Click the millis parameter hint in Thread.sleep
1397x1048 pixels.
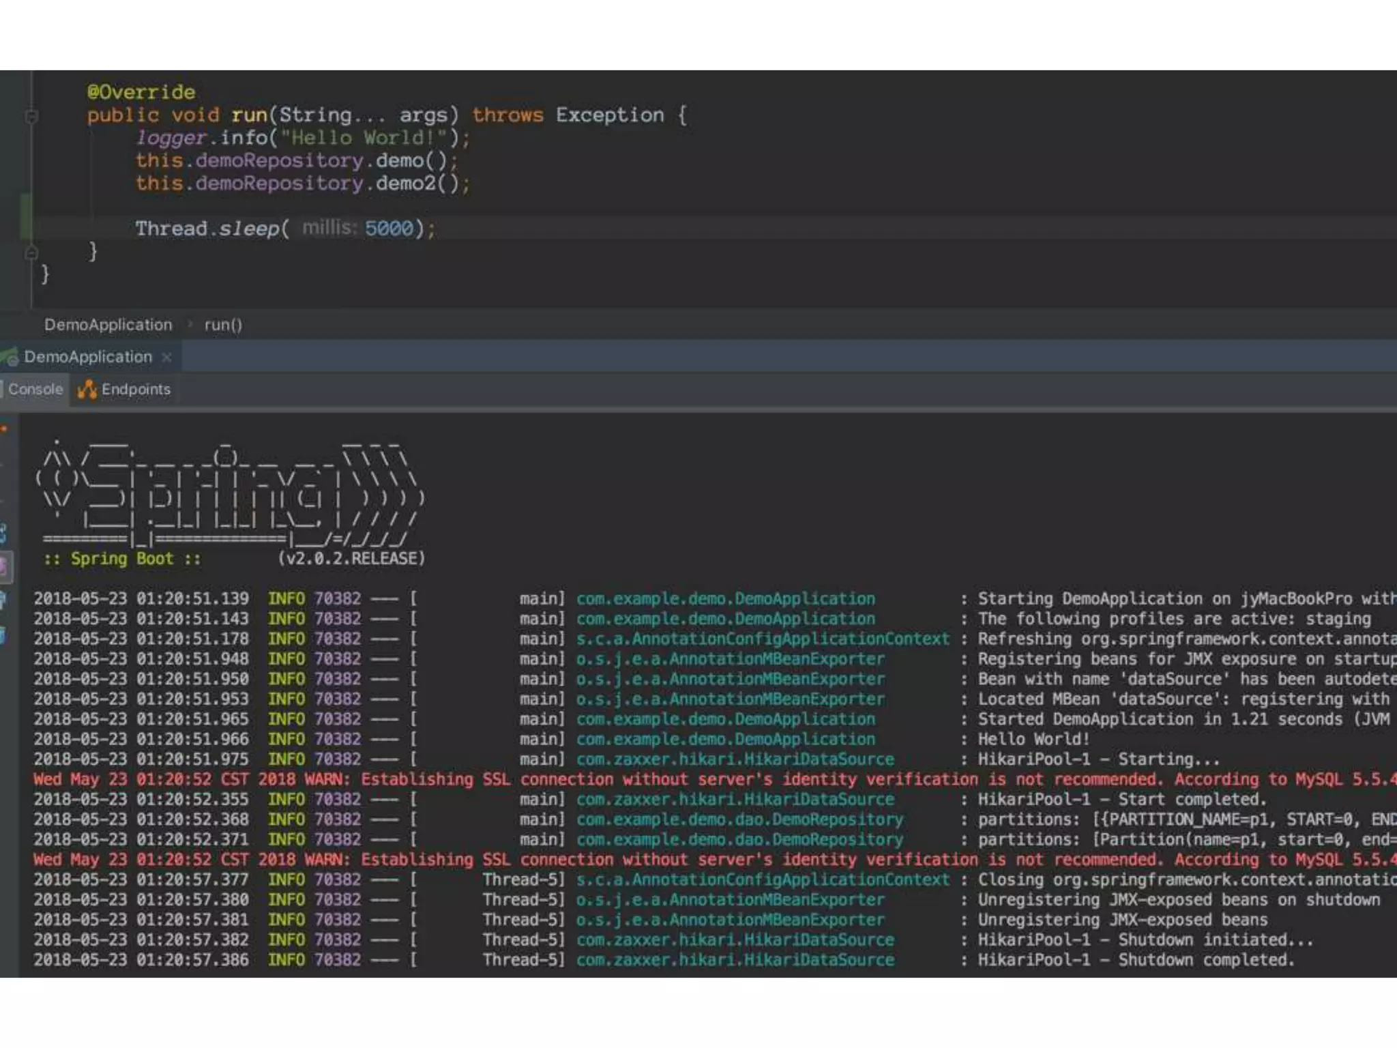[x=329, y=228]
